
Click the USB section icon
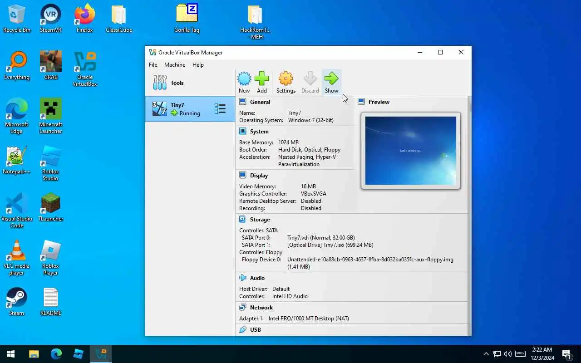[243, 329]
